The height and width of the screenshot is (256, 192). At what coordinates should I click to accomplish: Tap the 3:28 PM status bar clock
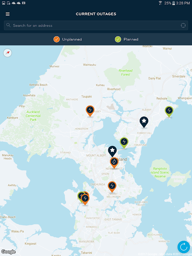point(183,3)
